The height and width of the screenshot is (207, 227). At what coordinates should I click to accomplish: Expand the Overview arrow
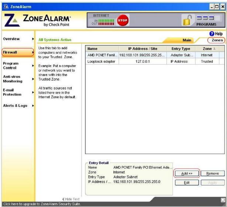[33, 39]
